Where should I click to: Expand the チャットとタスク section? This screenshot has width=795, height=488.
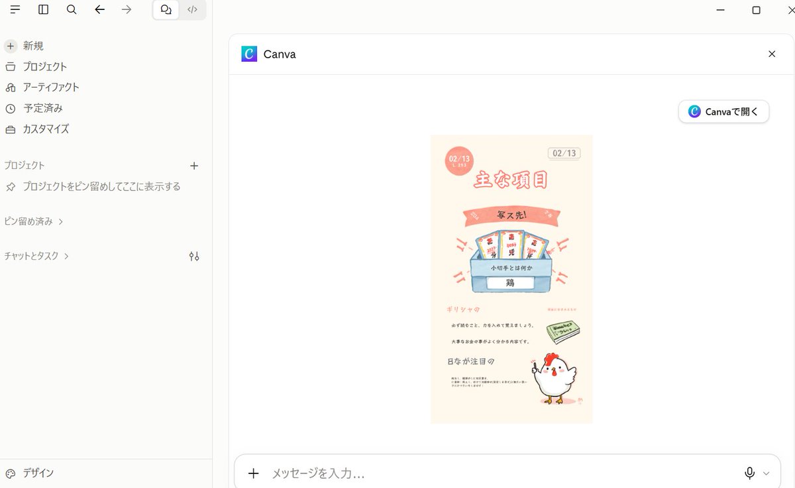pyautogui.click(x=36, y=256)
